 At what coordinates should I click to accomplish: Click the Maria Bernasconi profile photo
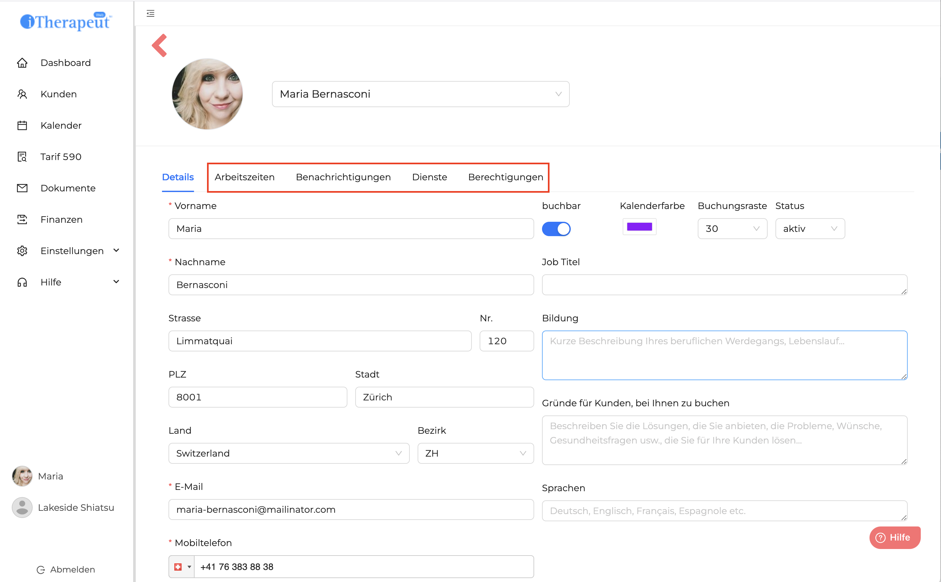pyautogui.click(x=207, y=94)
